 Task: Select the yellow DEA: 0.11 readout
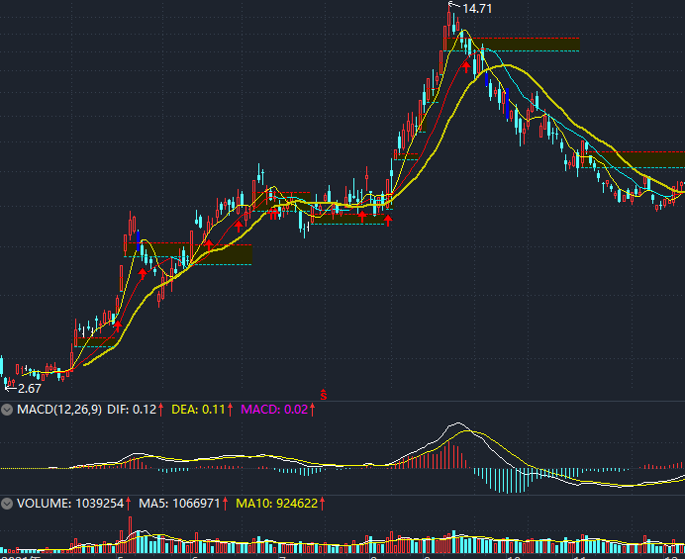pyautogui.click(x=200, y=409)
